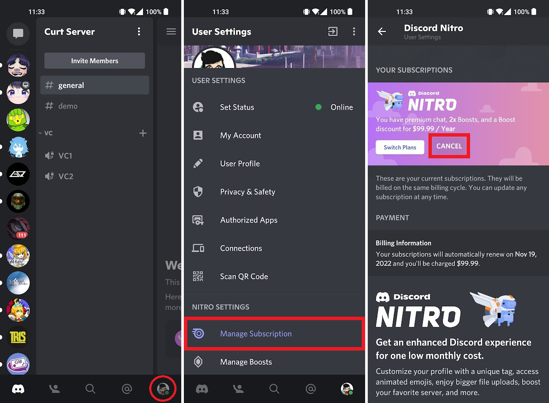This screenshot has height=403, width=549.
Task: Select the black GR logo server icon
Action: [18, 174]
